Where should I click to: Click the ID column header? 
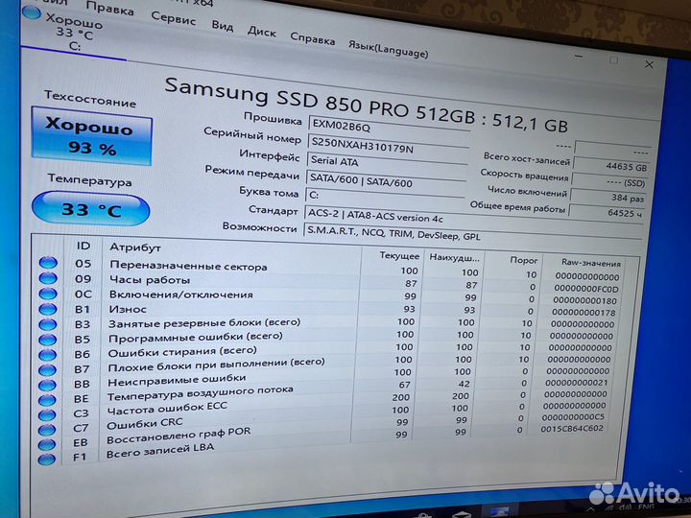click(x=83, y=246)
